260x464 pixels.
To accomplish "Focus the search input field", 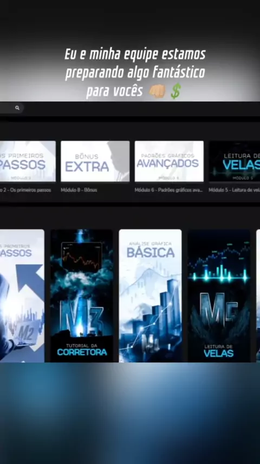I will 12,108.
